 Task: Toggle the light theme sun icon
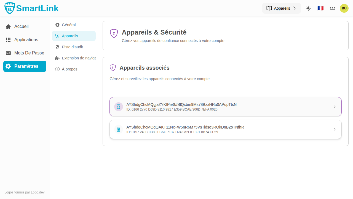(308, 8)
